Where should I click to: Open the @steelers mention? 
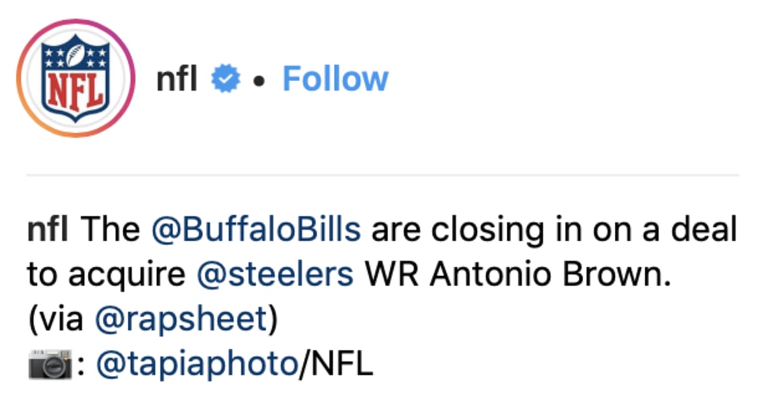275,275
